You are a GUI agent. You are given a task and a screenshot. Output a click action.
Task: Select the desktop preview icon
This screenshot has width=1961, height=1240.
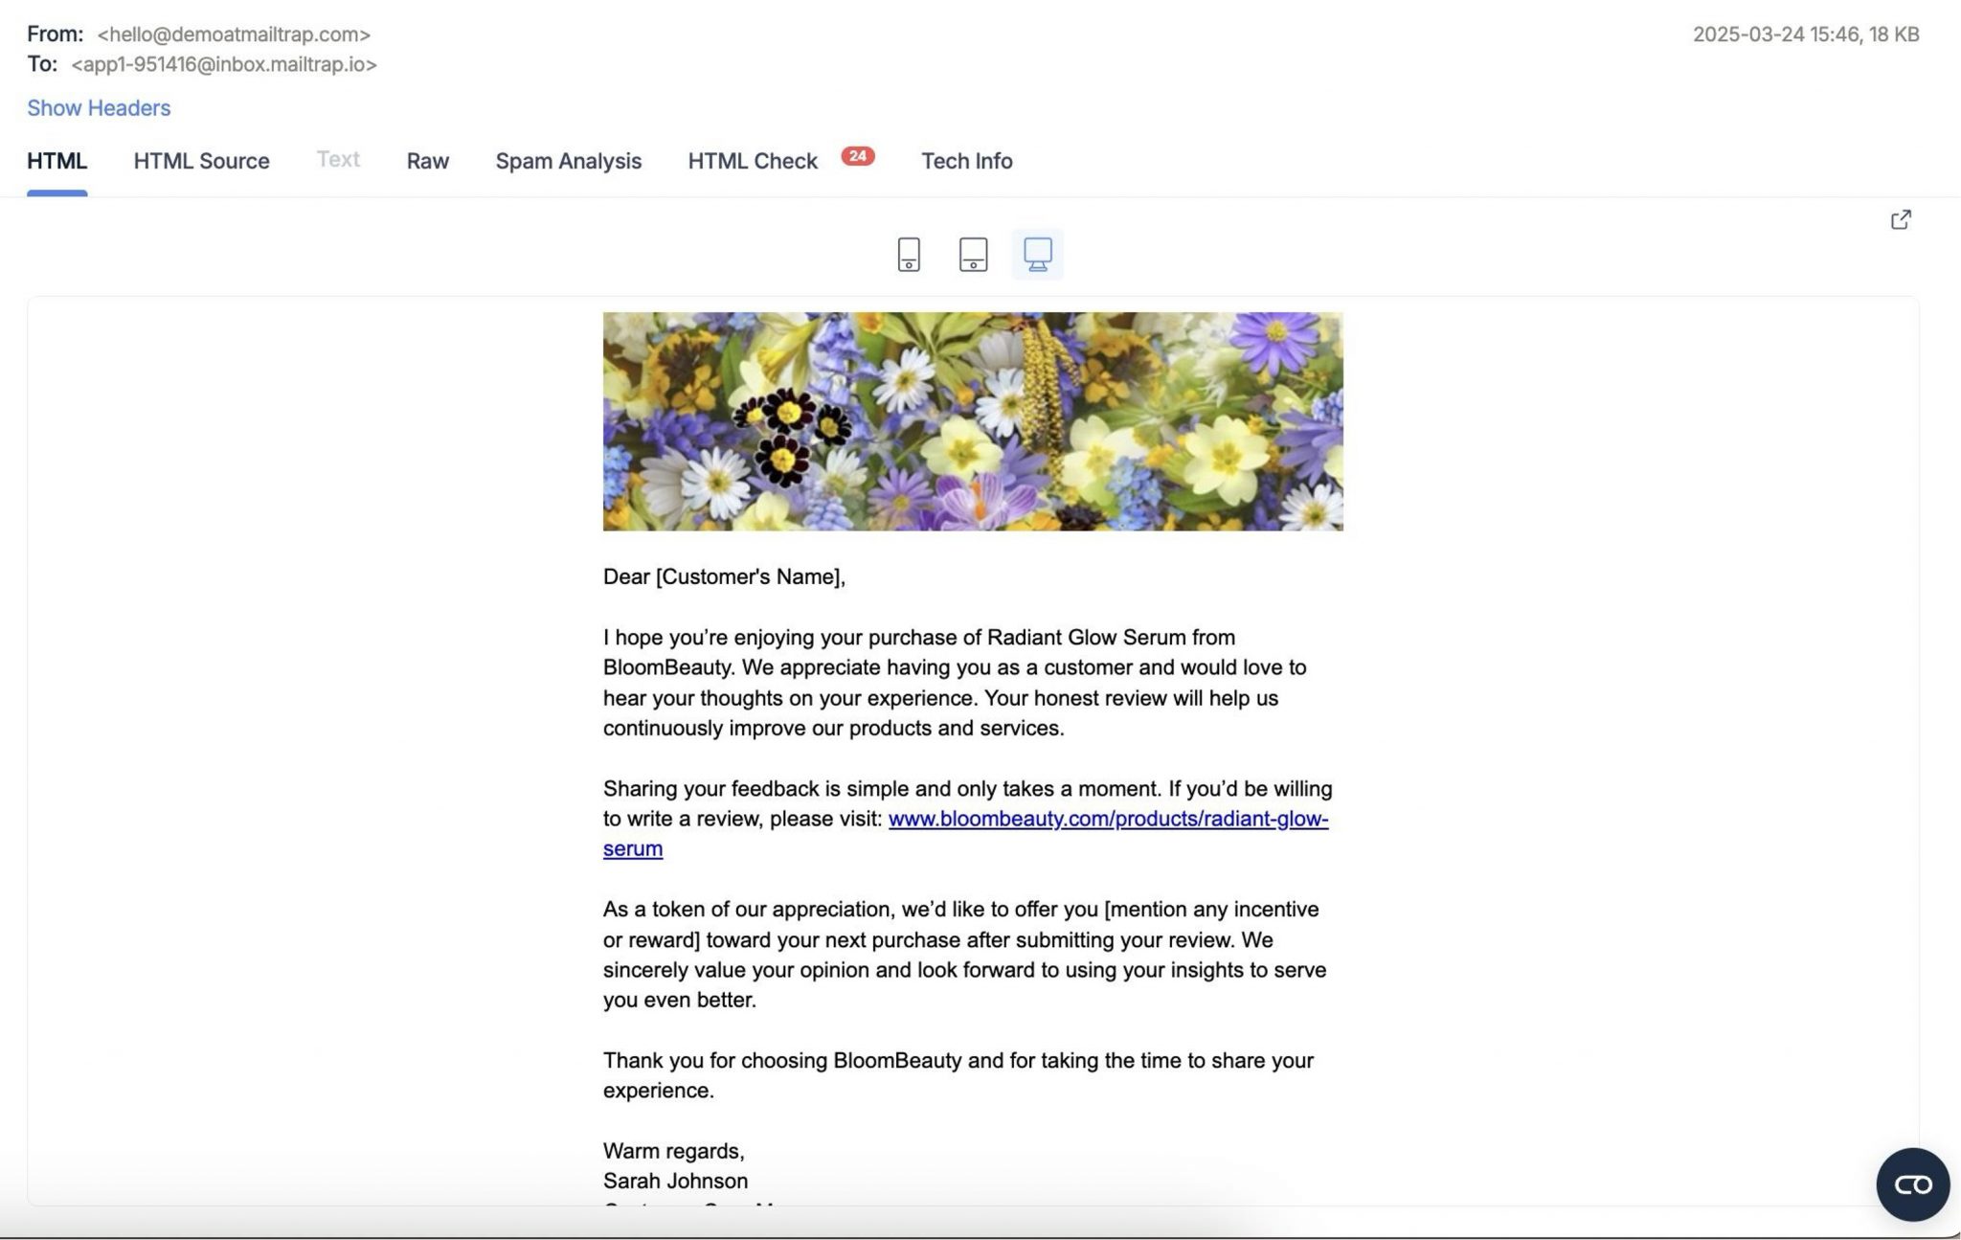click(1038, 254)
